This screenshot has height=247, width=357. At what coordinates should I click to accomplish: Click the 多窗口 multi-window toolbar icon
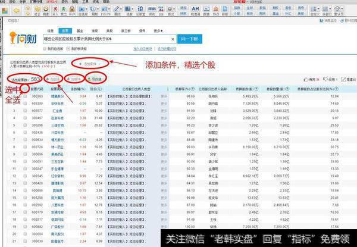click(325, 11)
